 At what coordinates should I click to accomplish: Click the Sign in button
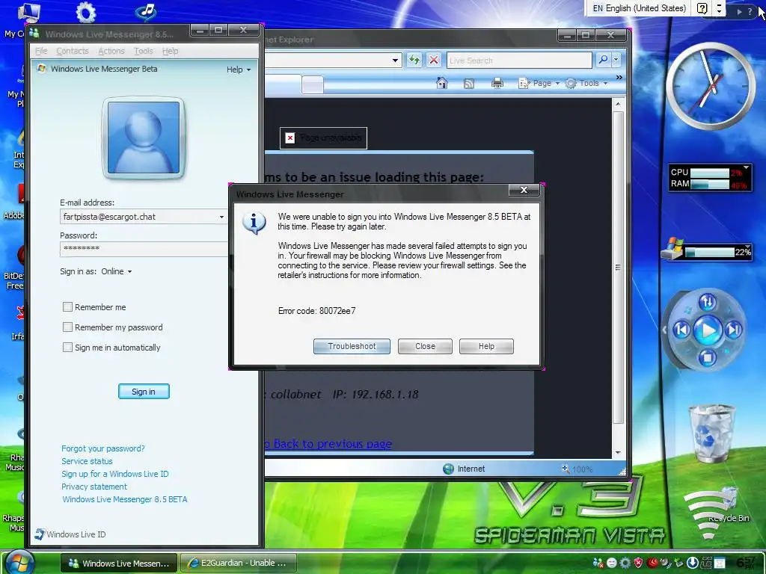tap(144, 392)
